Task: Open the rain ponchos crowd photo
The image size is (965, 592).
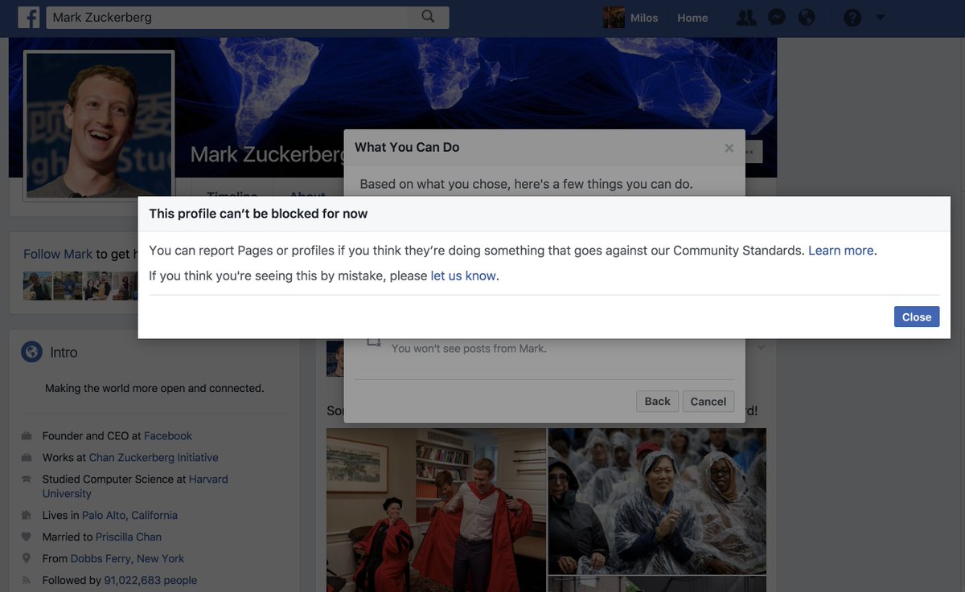Action: coord(657,501)
